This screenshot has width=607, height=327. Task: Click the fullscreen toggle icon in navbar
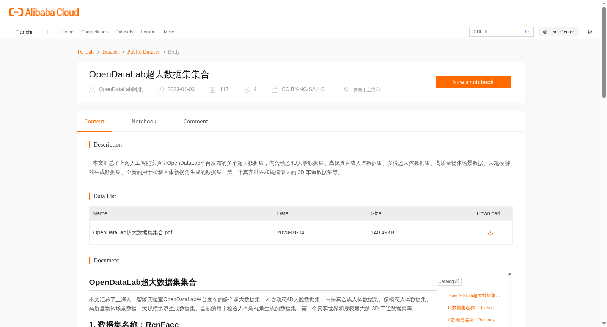[x=590, y=32]
